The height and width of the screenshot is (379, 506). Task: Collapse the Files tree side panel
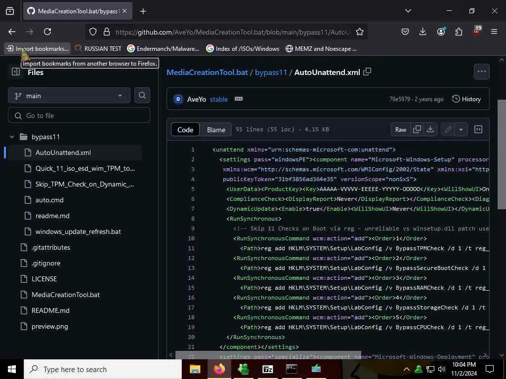[15, 72]
